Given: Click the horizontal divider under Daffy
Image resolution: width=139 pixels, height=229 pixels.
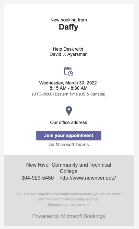Looking at the screenshot, I should tap(69, 38).
